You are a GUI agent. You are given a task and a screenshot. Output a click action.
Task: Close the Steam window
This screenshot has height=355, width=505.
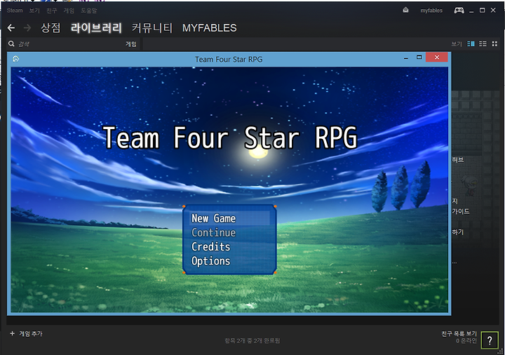493,11
